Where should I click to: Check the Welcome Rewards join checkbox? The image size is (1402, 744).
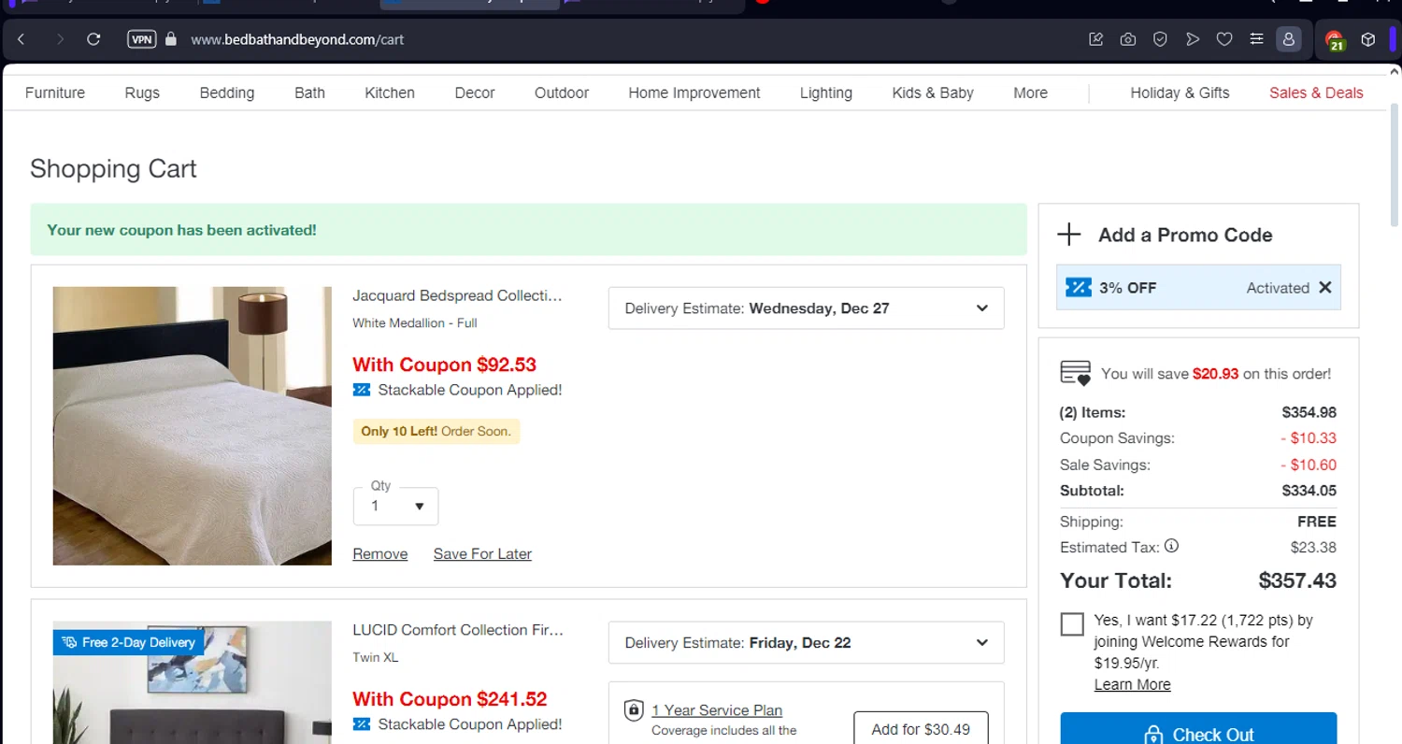coord(1072,624)
